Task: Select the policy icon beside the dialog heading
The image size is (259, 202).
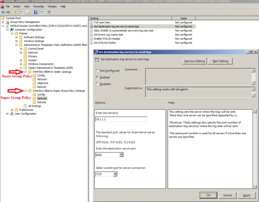Action: pos(97,60)
